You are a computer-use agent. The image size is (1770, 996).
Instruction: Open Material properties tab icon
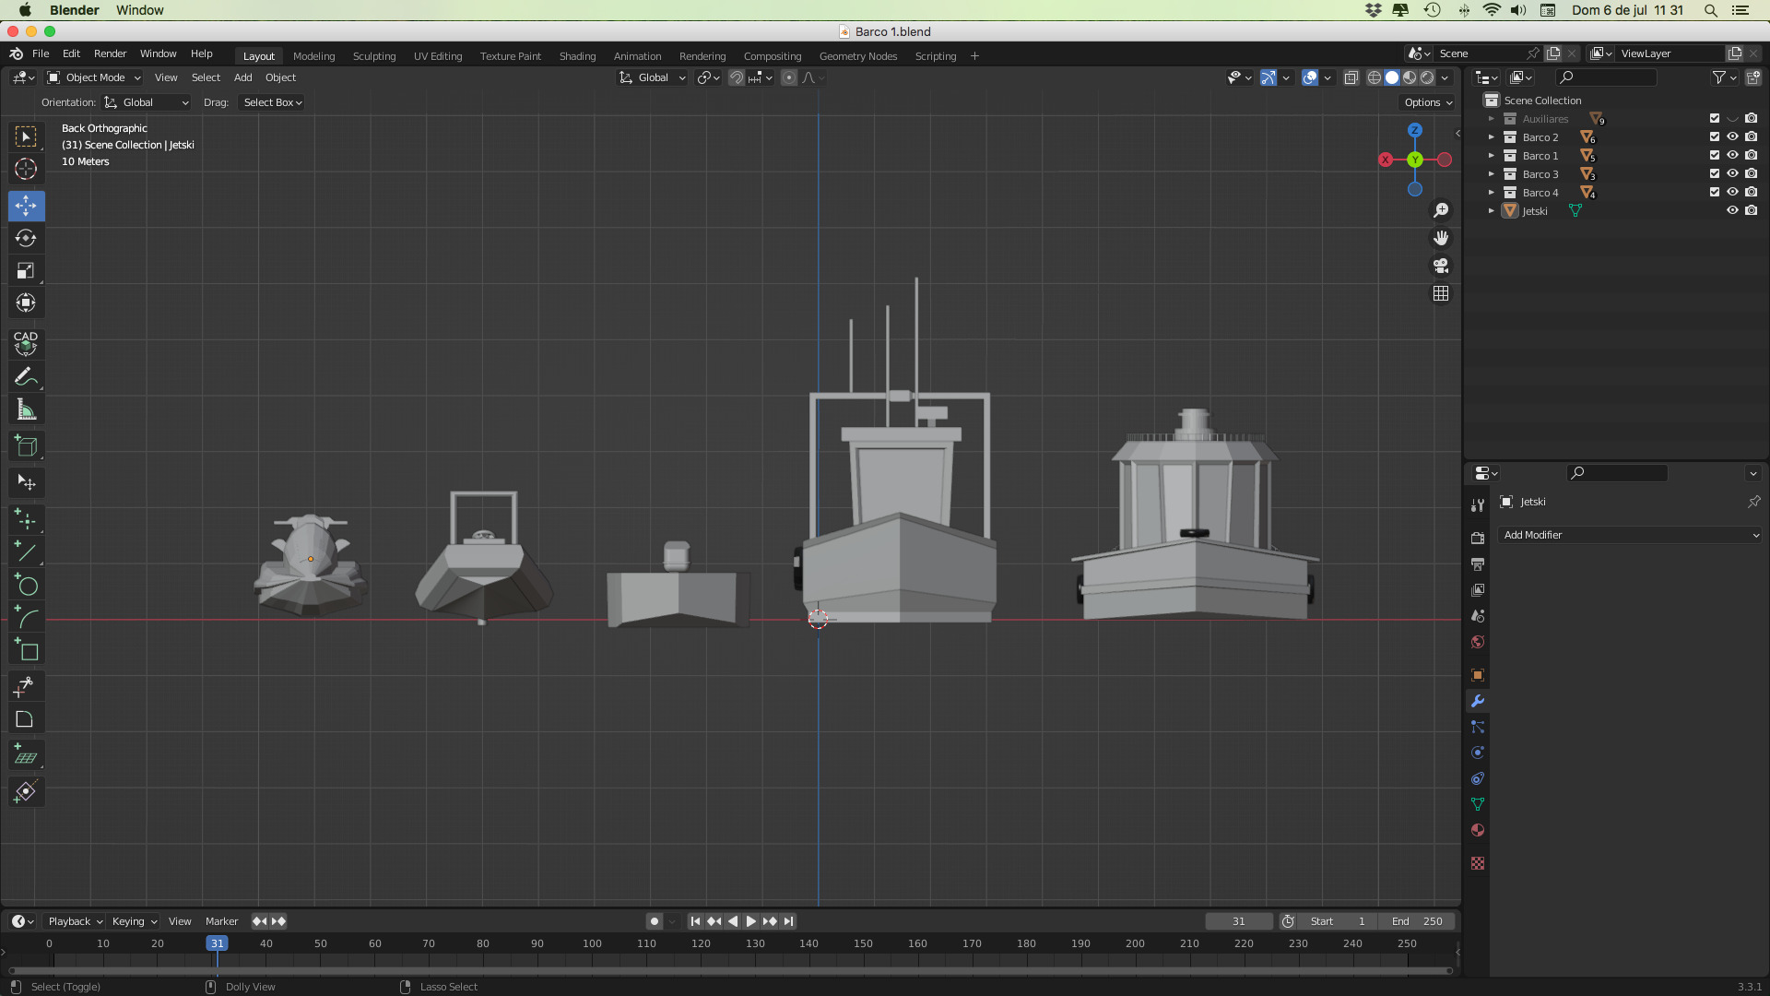(x=1478, y=830)
